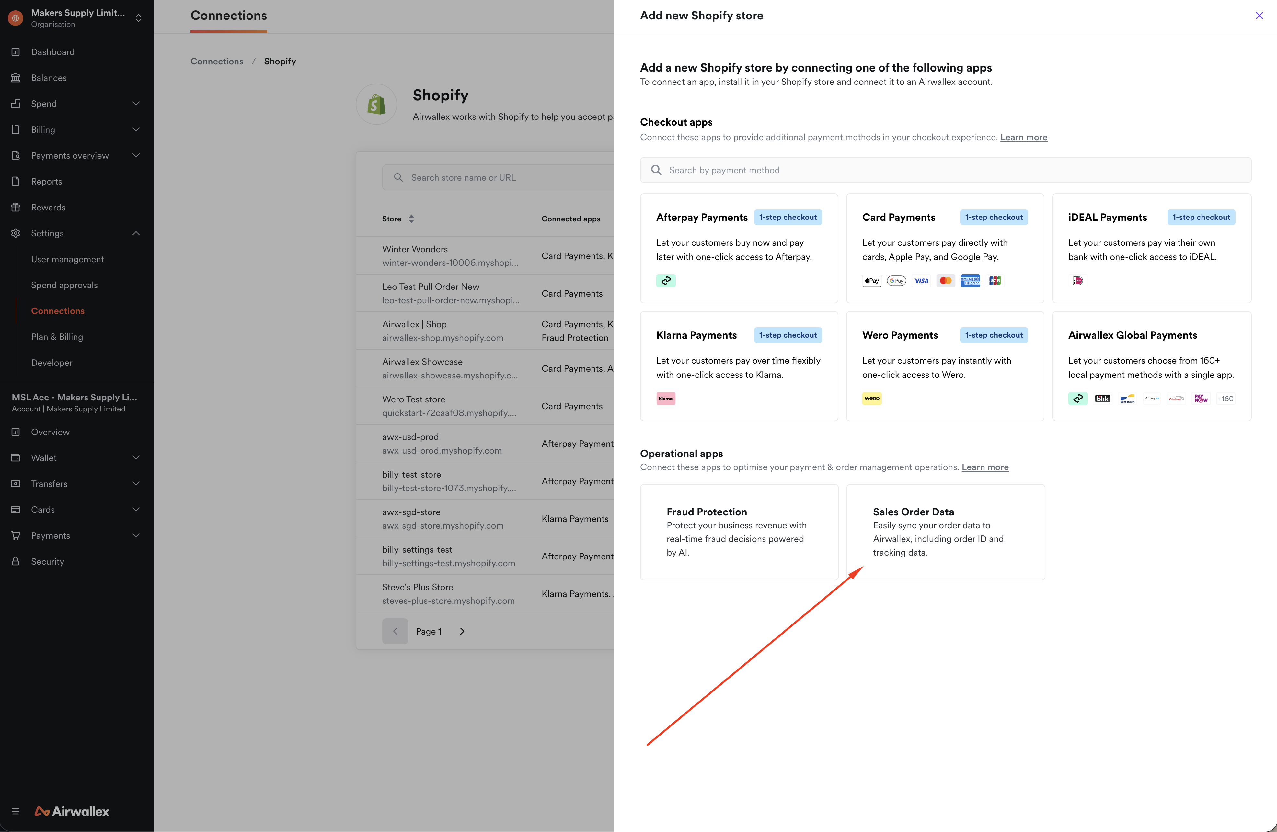Click the Shopify bag logo

(x=377, y=105)
